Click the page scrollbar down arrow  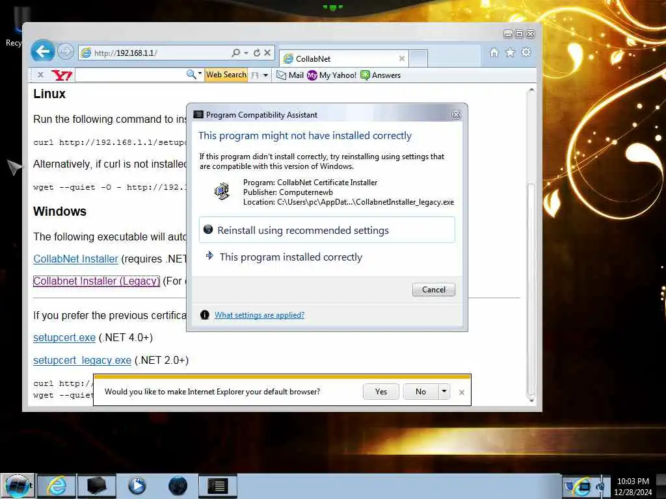point(531,400)
